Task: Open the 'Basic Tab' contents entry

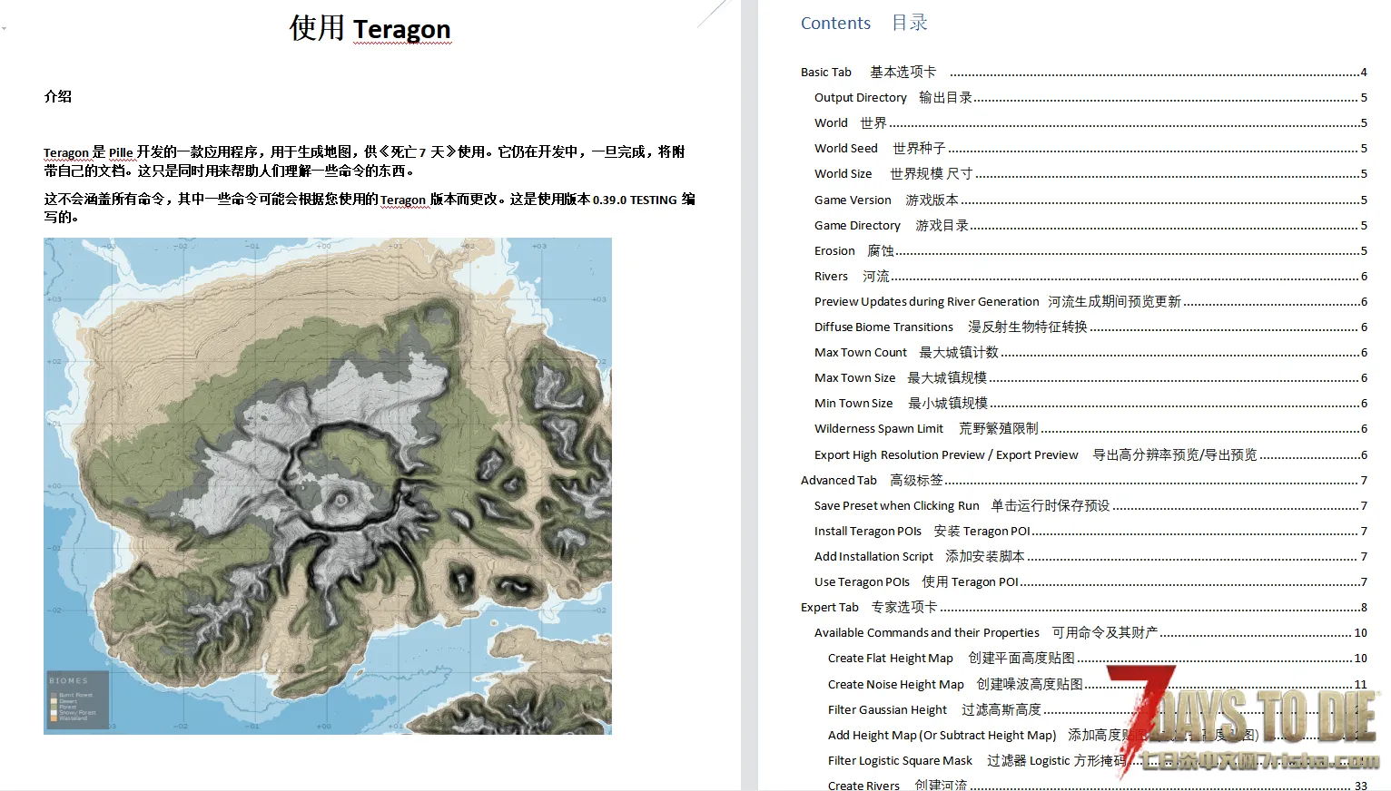Action: click(x=1083, y=72)
